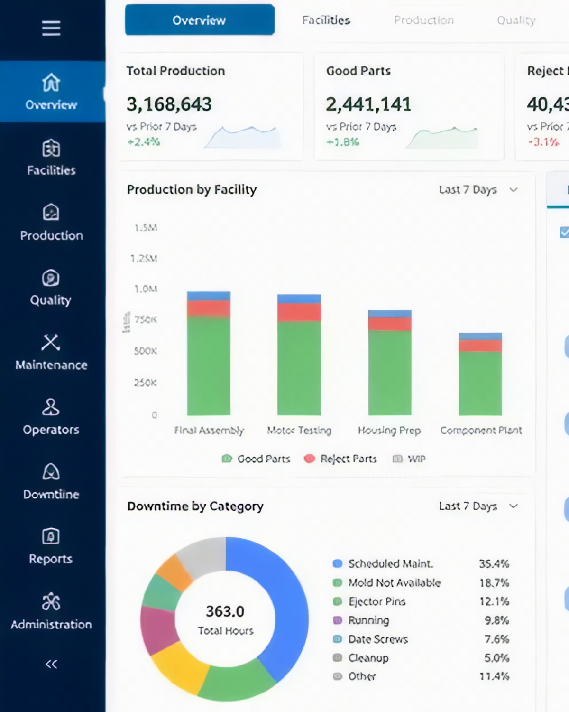569x712 pixels.
Task: Open Reports label in sidebar
Action: 51,559
